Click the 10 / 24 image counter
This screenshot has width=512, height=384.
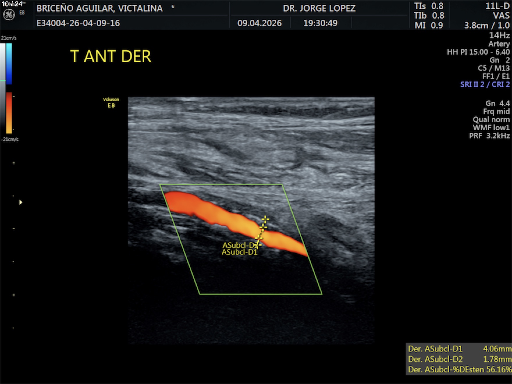[12, 4]
